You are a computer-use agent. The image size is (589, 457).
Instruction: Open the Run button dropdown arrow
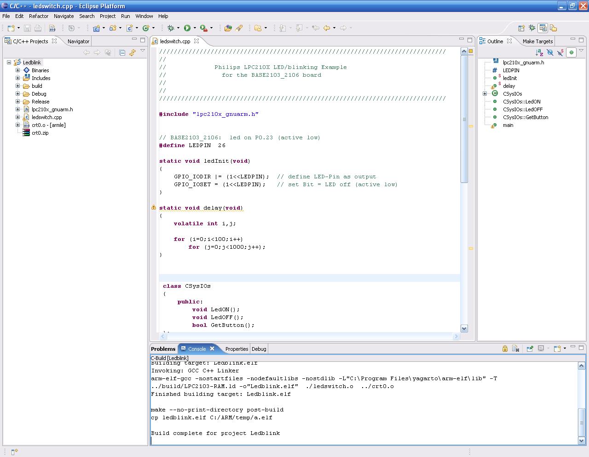point(195,28)
